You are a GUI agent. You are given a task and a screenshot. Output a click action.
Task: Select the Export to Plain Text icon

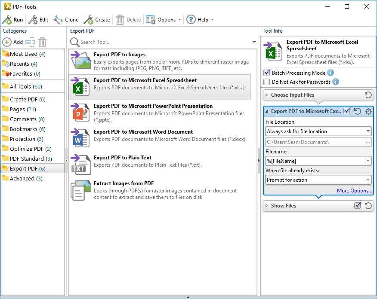coord(81,165)
